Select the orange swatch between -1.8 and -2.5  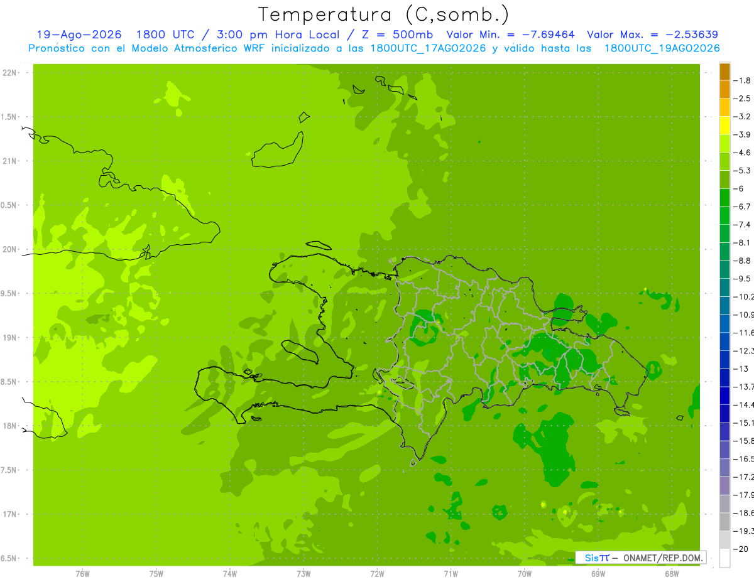tap(724, 89)
